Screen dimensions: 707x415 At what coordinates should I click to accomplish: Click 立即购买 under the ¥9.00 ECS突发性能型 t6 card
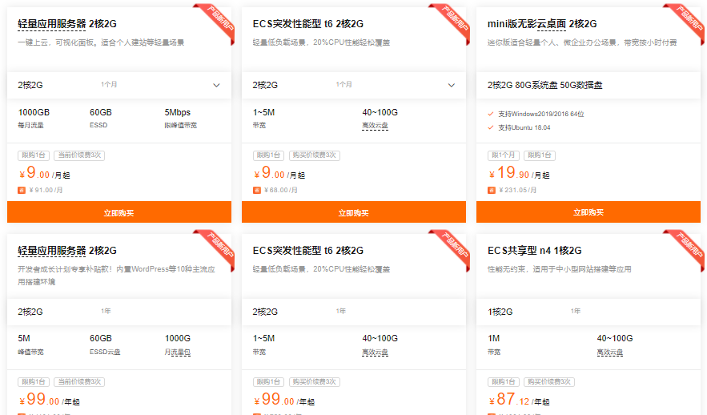(354, 212)
